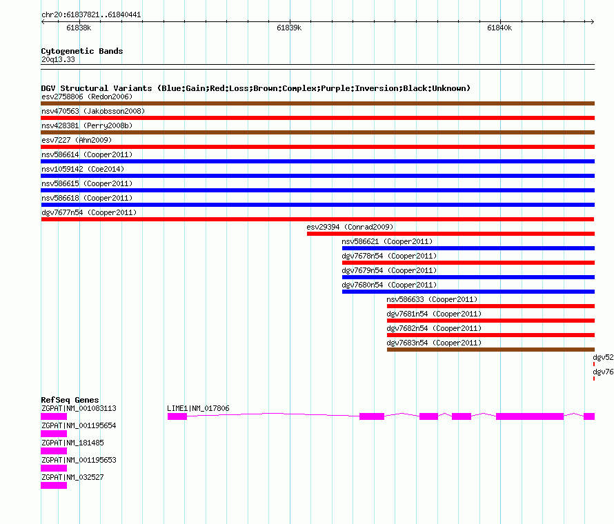Select the ZGPAT|NM_001195653 magenta exon block
Image resolution: width=614 pixels, height=524 pixels.
(x=54, y=468)
